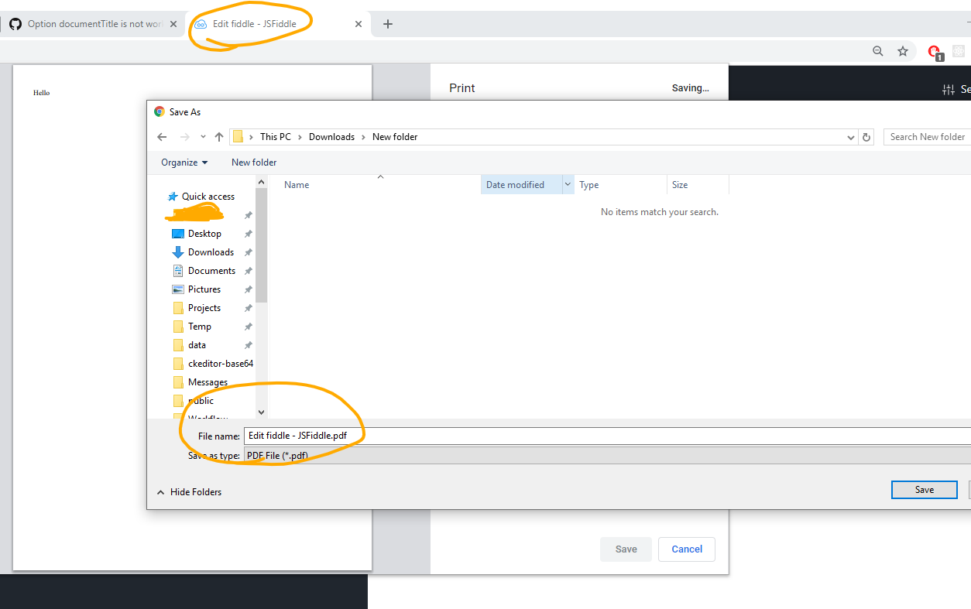
Task: Open the Organize menu
Action: click(184, 162)
